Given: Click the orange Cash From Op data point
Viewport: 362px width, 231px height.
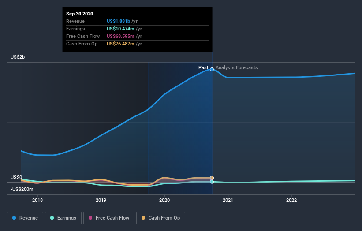Looking at the screenshot, I should [212, 178].
